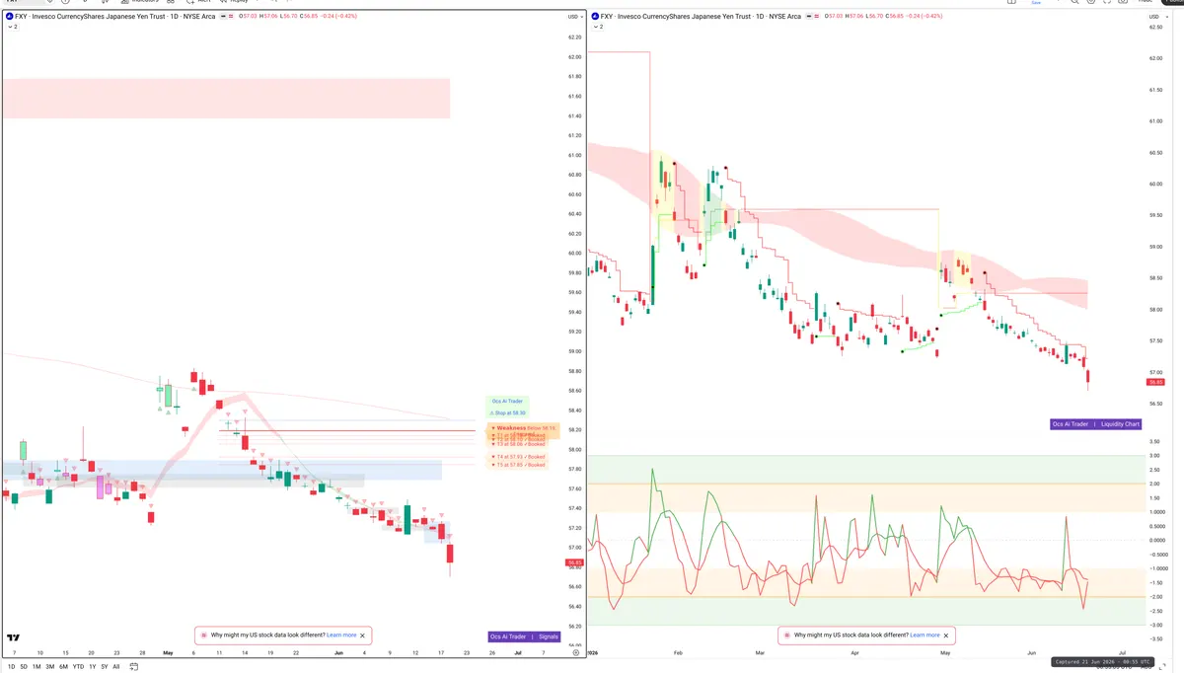The width and height of the screenshot is (1184, 673).
Task: Close the right US stock data notice
Action: [945, 636]
